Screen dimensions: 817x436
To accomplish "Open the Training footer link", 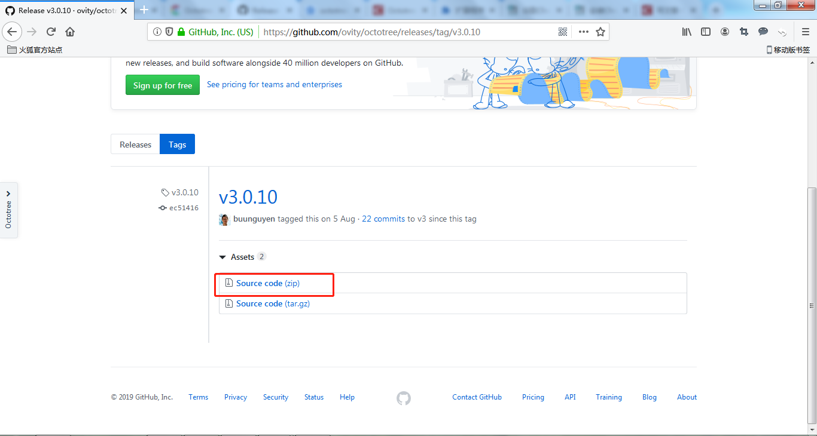I will 609,397.
